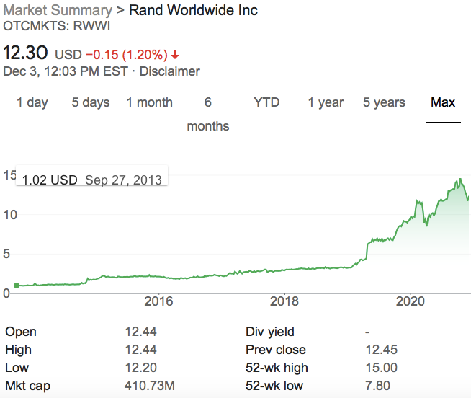Click the High label in stats table
The width and height of the screenshot is (471, 398).
pos(18,350)
